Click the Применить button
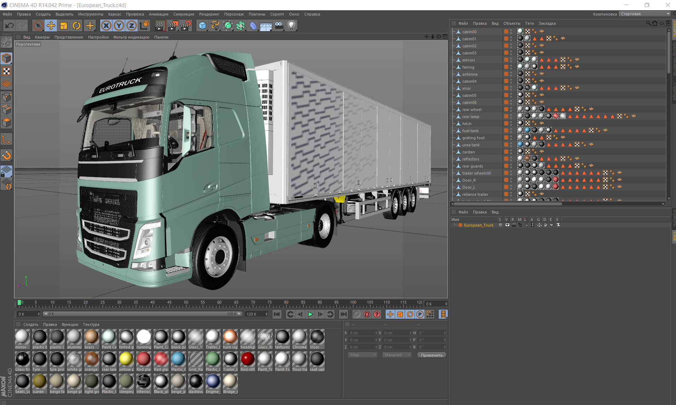Screen dimensions: 676x405 [432, 355]
